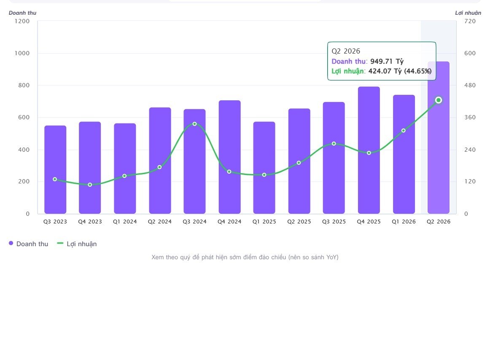
Task: Click the 'Q4 2025' x-axis label
Action: click(369, 222)
